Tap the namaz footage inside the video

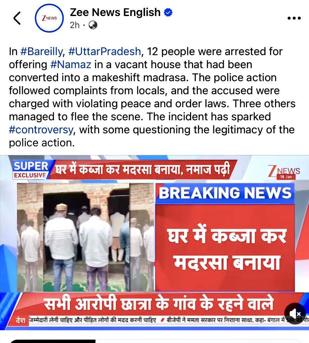(85, 237)
